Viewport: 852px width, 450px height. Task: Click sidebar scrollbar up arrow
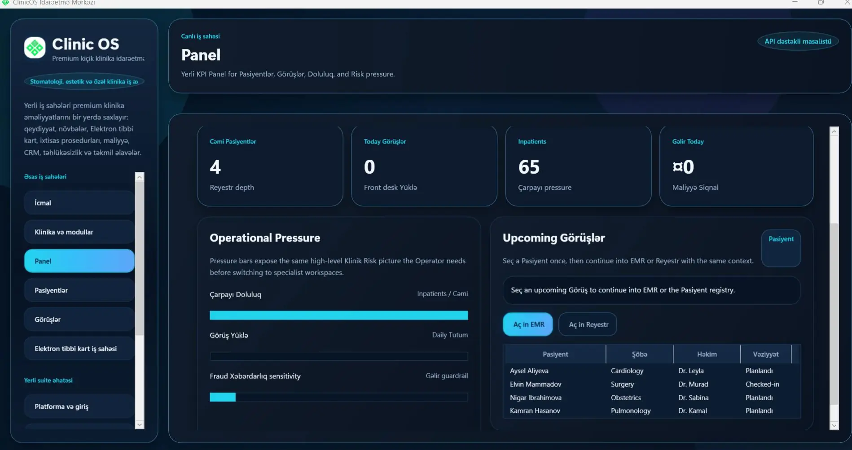[x=140, y=177]
